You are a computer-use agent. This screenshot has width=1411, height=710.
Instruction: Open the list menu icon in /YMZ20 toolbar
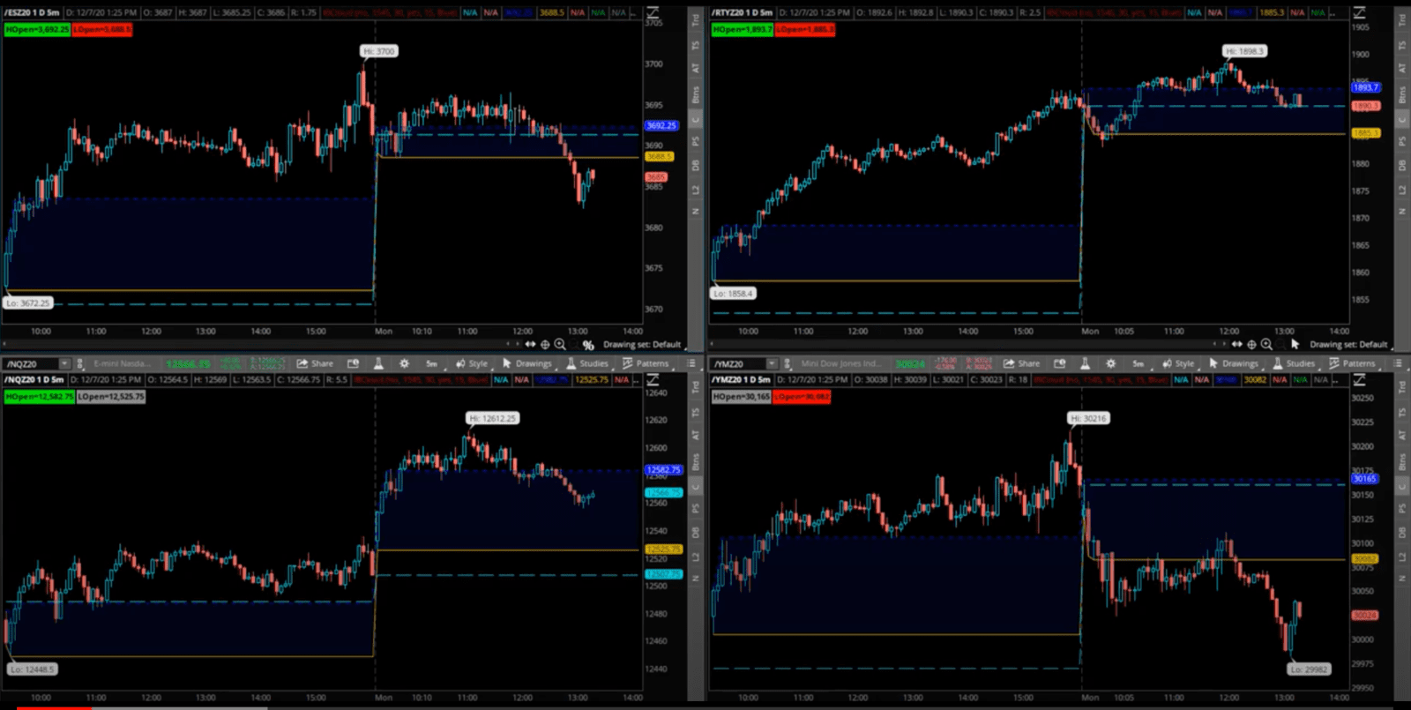tap(1398, 363)
